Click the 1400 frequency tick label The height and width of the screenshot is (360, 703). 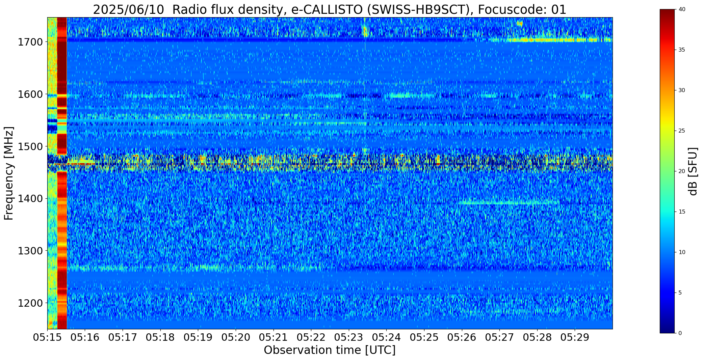pos(30,199)
